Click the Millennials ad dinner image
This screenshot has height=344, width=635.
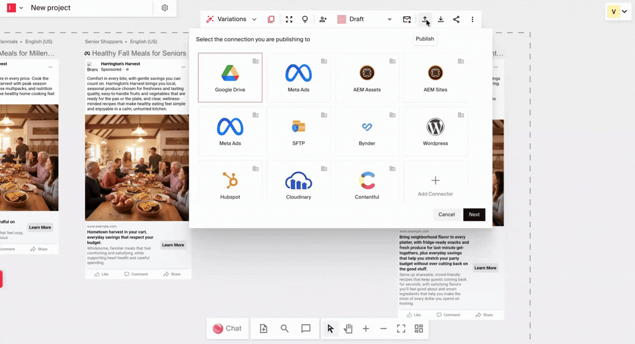(x=29, y=157)
